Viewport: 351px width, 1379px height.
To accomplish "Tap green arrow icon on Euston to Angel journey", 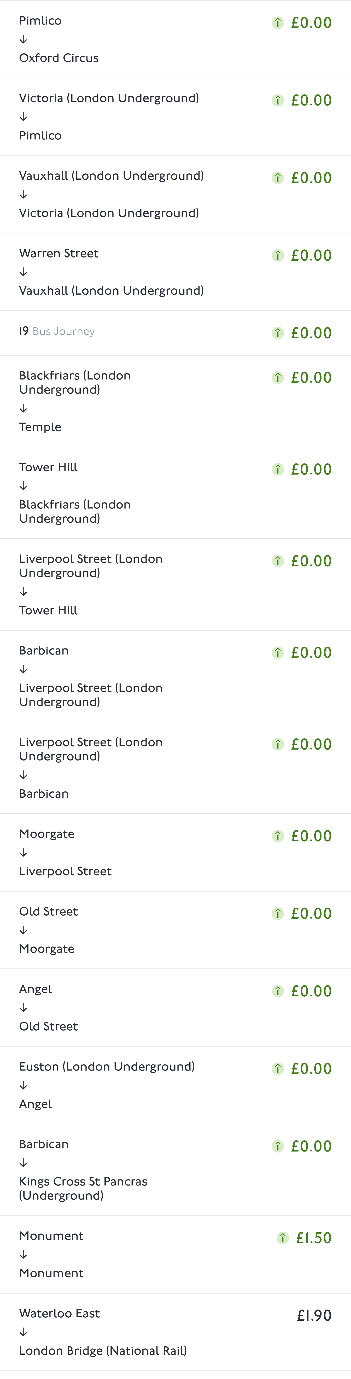I will click(x=278, y=1068).
